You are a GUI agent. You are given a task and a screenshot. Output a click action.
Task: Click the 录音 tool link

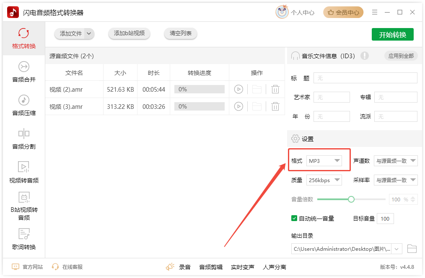(x=184, y=267)
